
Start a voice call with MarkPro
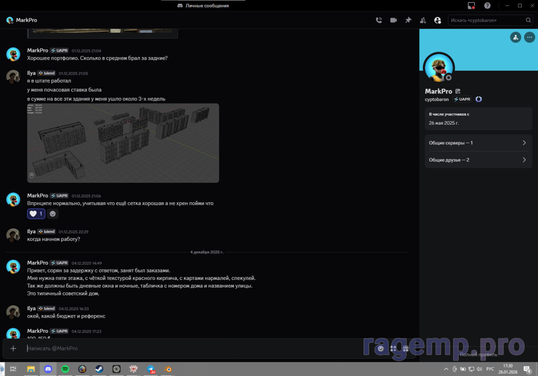(379, 20)
